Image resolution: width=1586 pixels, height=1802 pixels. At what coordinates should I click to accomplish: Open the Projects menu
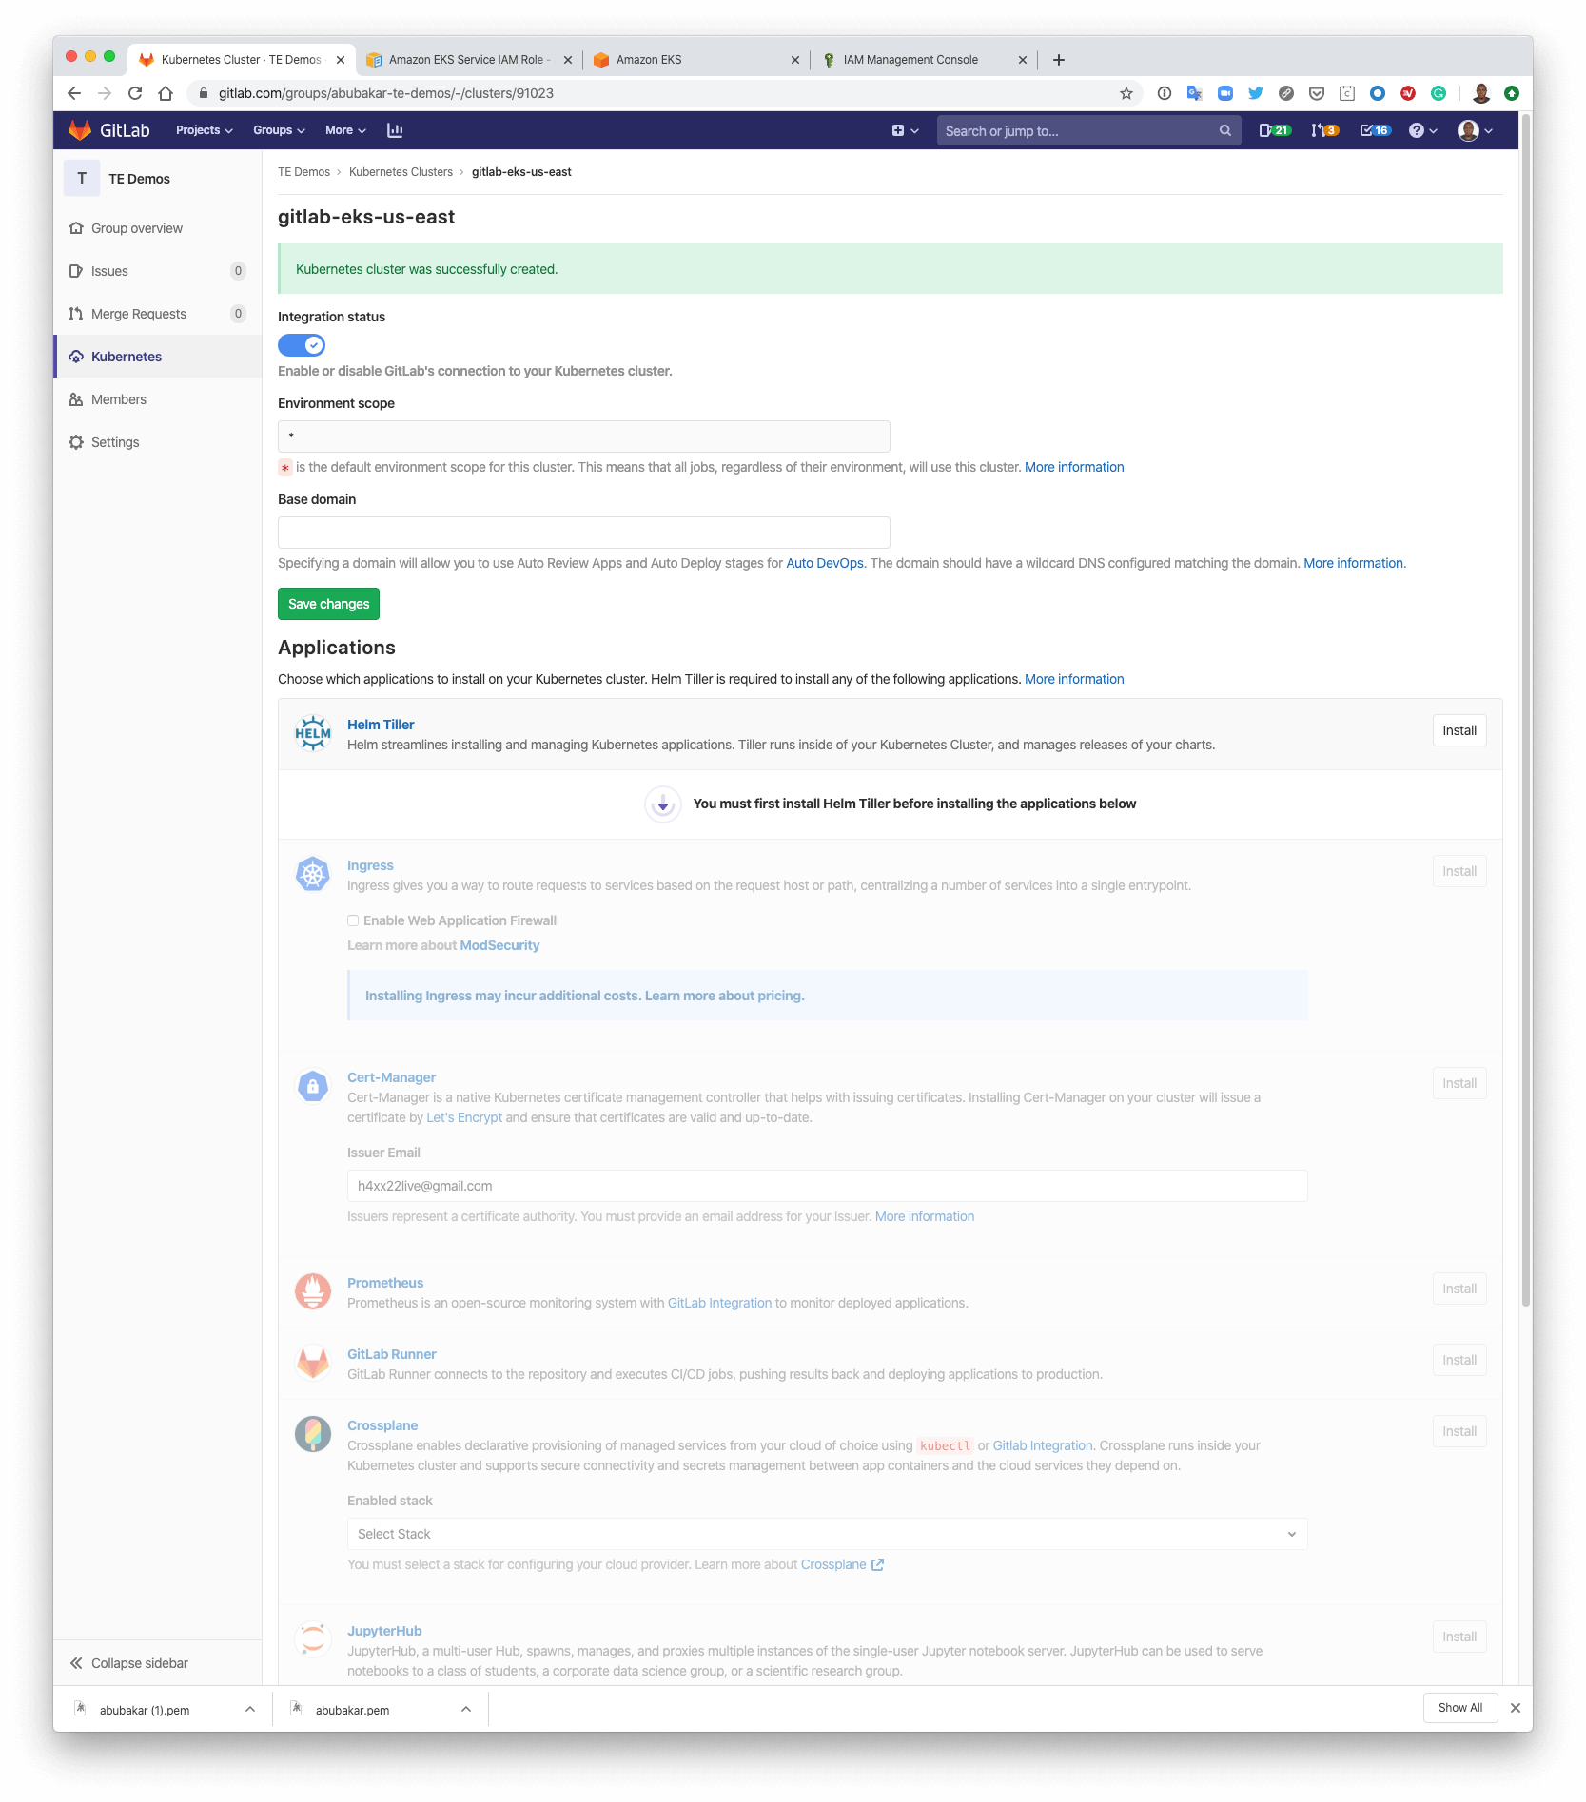204,130
